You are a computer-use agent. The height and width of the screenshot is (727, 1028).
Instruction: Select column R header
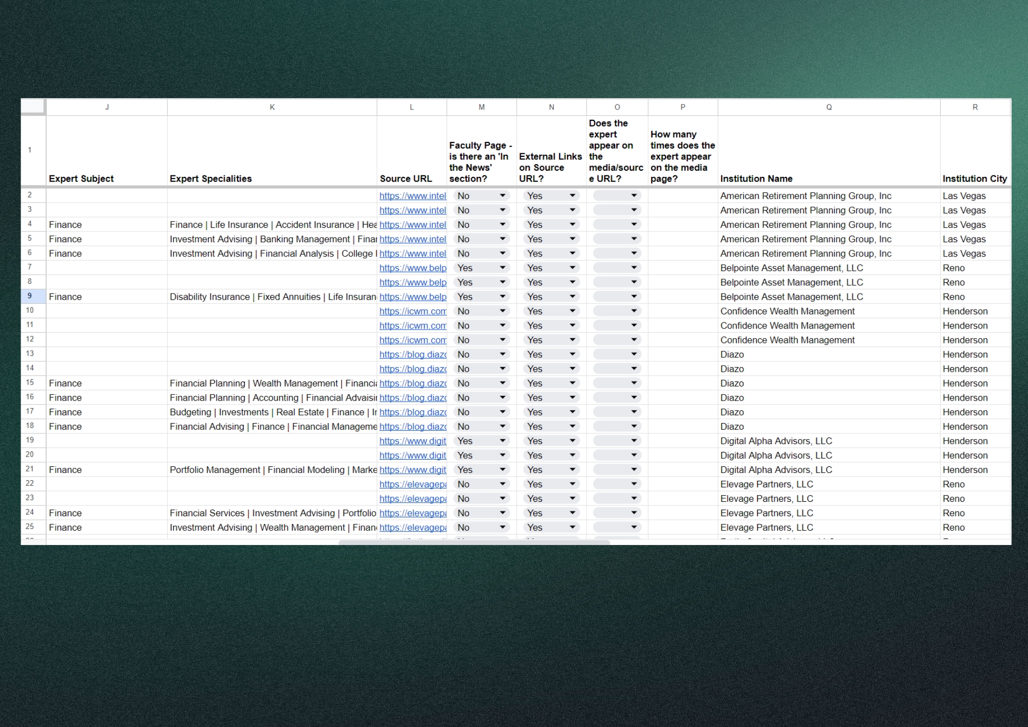[975, 107]
